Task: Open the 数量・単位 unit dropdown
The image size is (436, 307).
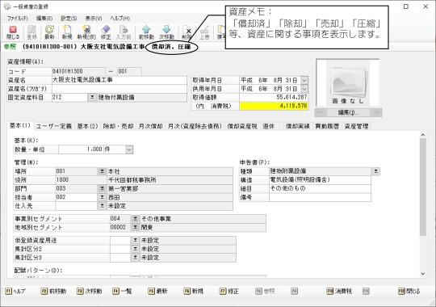Action: [129, 149]
